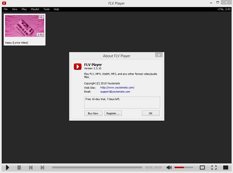Open the View menu
This screenshot has width=233, height=173.
[14, 9]
